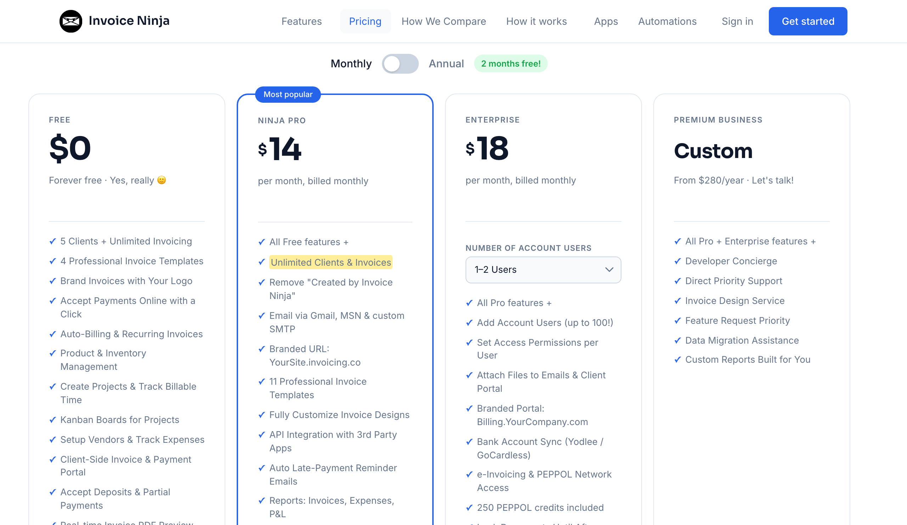Click the Sign in link
907x525 pixels.
pos(737,21)
